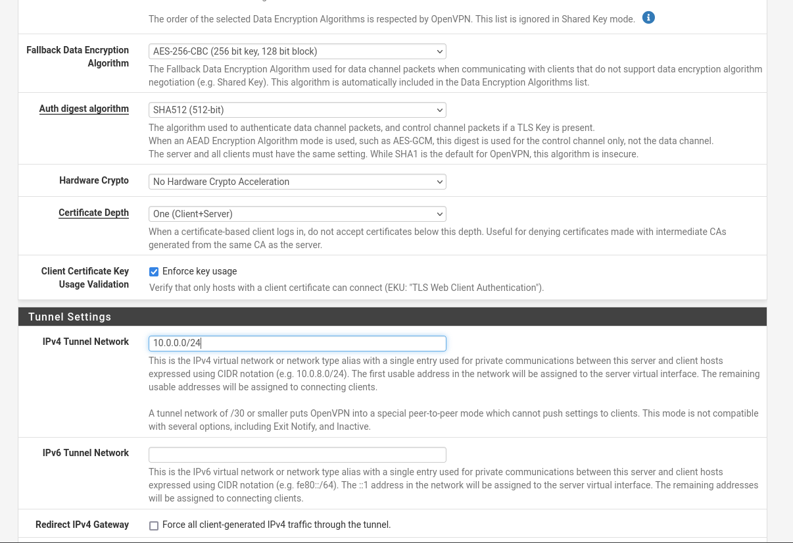Click the Fallback Data Encryption Algorithm label

(78, 57)
